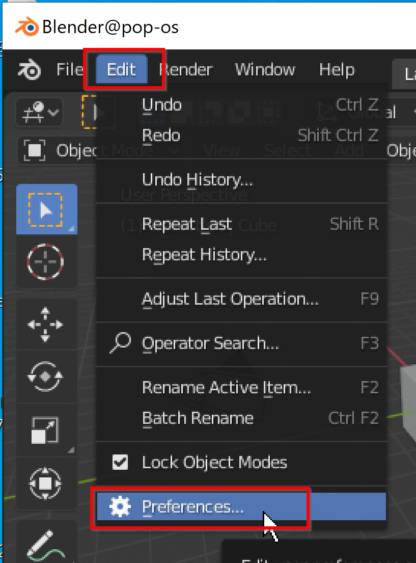The height and width of the screenshot is (563, 416).
Task: Pick the Scale tool
Action: pos(46,430)
